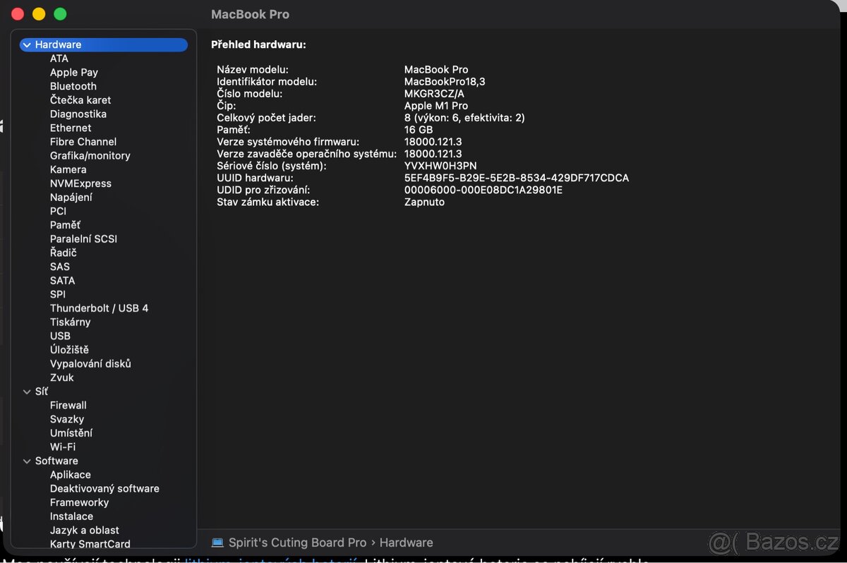Open Paměť sidebar entry
Image resolution: width=847 pixels, height=563 pixels.
(x=65, y=225)
